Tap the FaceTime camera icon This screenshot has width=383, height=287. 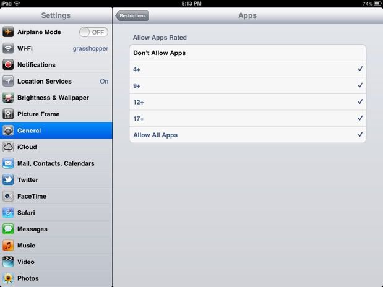pos(8,196)
